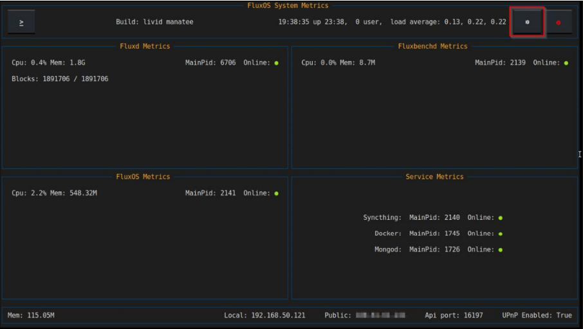Click Mongod online status dot
The width and height of the screenshot is (583, 329).
(500, 249)
